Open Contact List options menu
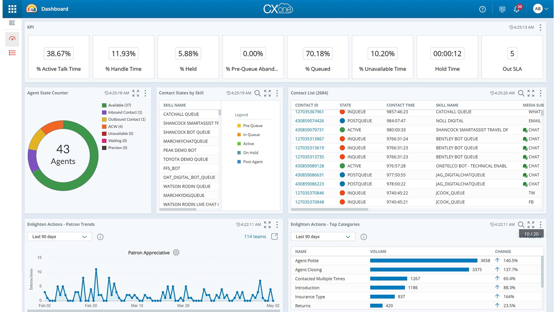This screenshot has width=556, height=312. 541,93
